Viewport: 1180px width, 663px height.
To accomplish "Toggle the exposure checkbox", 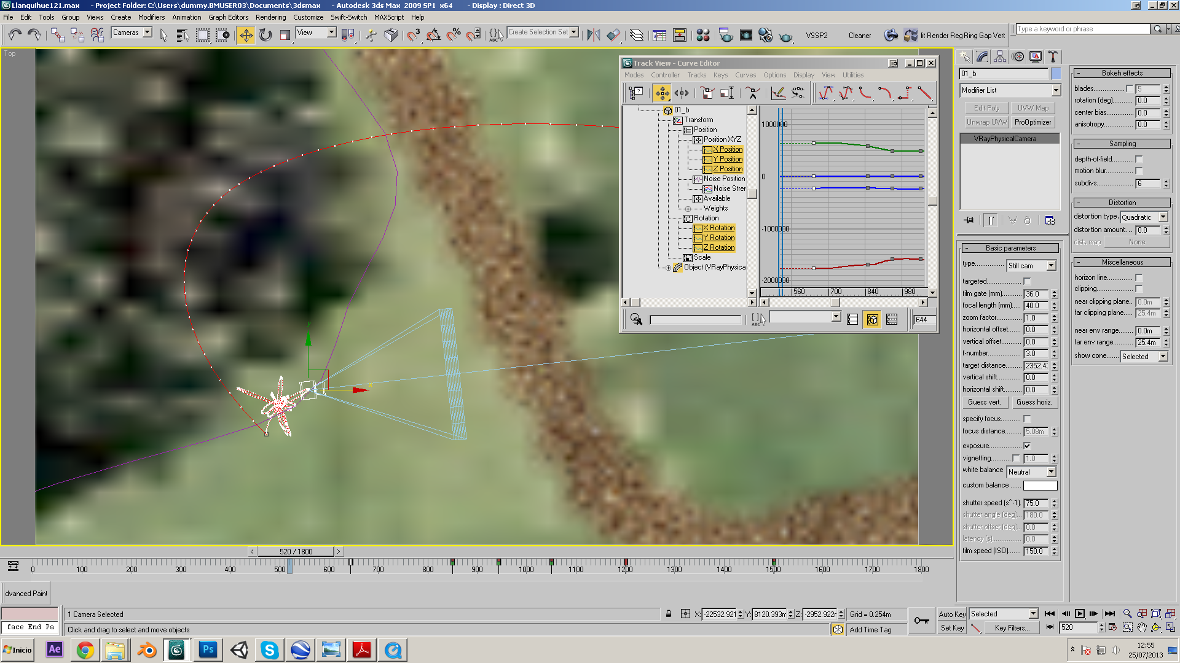I will [1027, 446].
